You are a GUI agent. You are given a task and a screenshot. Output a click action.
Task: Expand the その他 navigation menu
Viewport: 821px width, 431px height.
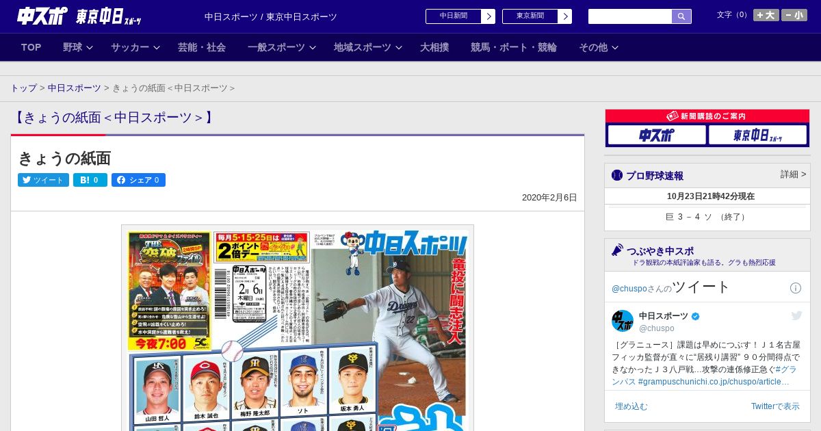tap(599, 47)
